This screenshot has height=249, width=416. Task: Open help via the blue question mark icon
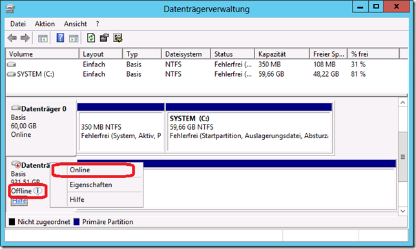(61, 38)
